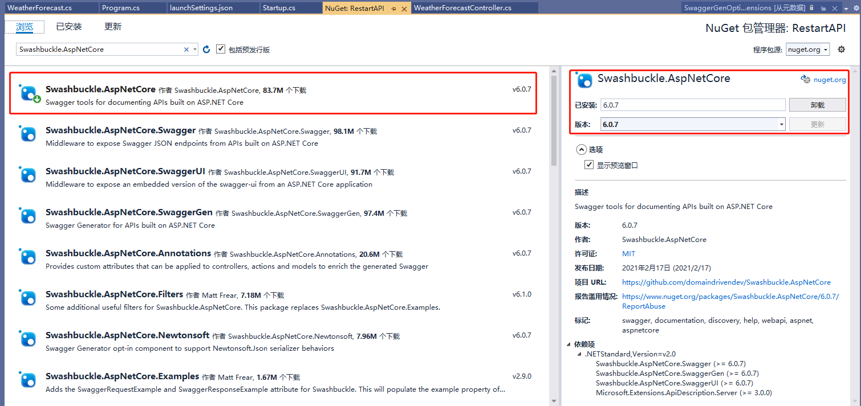The height and width of the screenshot is (406, 861).
Task: Click the Uninstall button
Action: (x=818, y=105)
